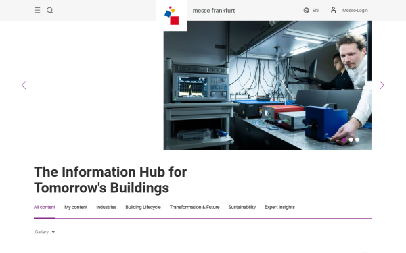
Task: Go to previous slide with left arrow
Action: coord(24,85)
